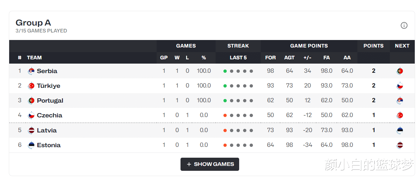Viewport: 420px width, 179px height.
Task: Click the info icon beside Group A
Action: (404, 26)
